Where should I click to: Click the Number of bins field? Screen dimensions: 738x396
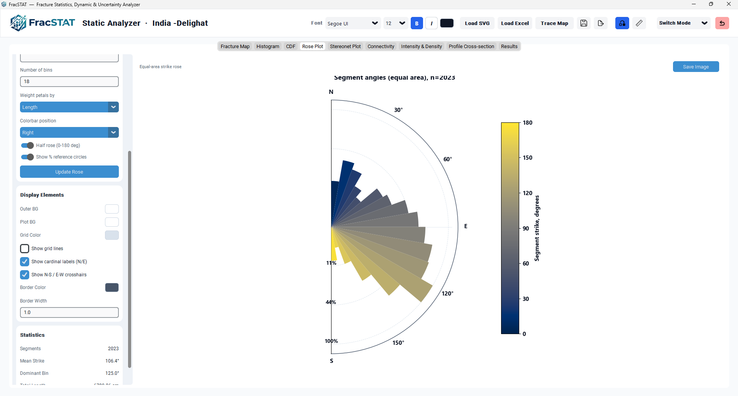pyautogui.click(x=69, y=82)
